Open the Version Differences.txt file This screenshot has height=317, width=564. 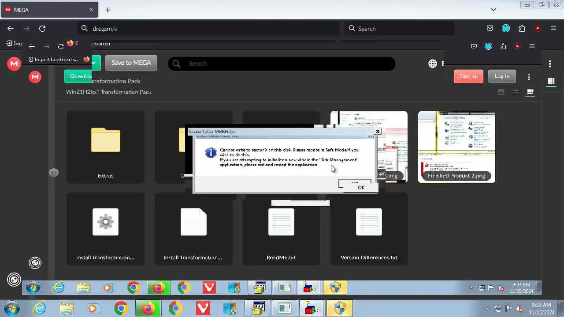coord(369,229)
